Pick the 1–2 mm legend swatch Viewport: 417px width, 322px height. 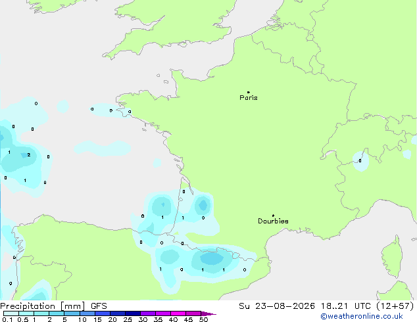tap(41, 313)
